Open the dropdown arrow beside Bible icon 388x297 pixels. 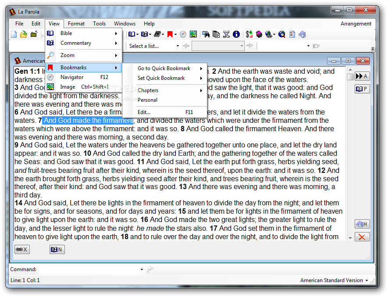coord(137,34)
